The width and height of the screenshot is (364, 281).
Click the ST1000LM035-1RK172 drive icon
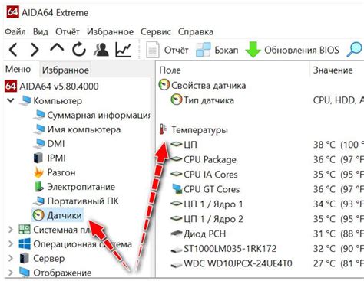pos(177,249)
